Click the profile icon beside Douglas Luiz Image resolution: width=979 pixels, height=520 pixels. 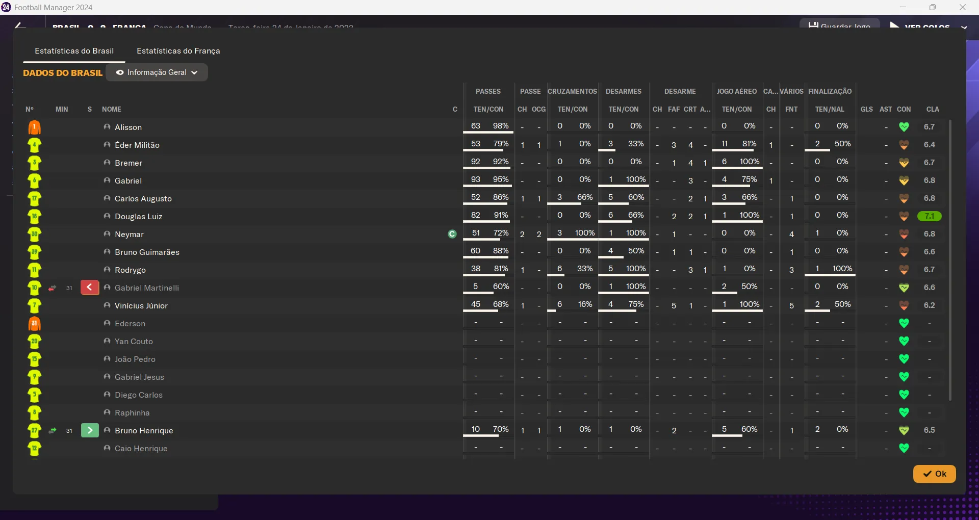point(107,216)
